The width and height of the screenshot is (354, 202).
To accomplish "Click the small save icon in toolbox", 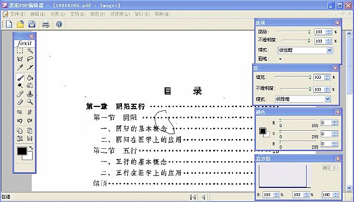I will tap(29, 138).
